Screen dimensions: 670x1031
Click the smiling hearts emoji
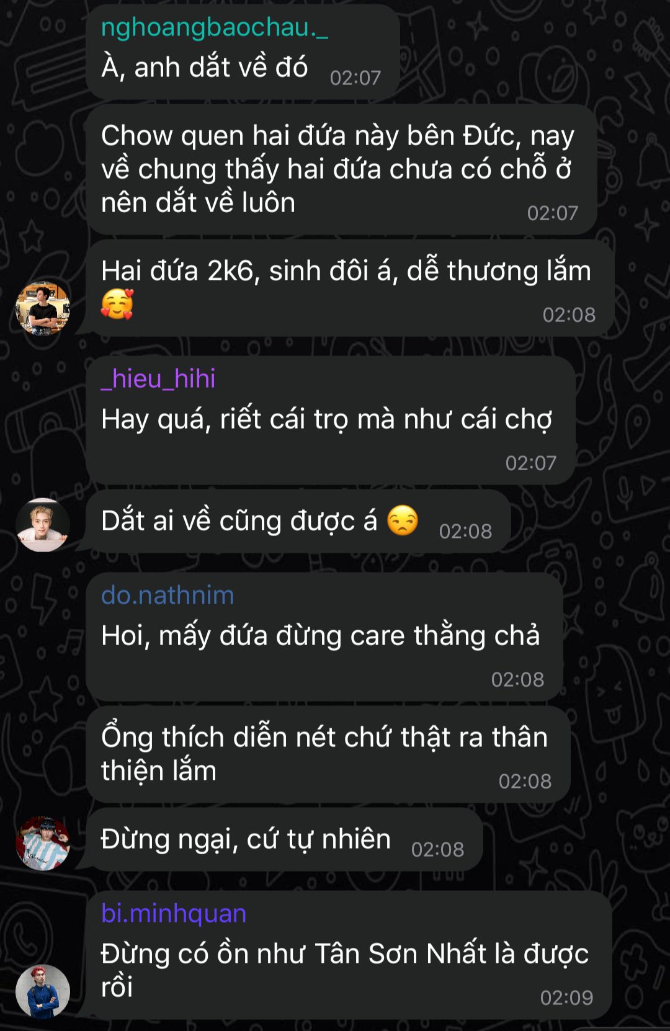click(x=117, y=305)
